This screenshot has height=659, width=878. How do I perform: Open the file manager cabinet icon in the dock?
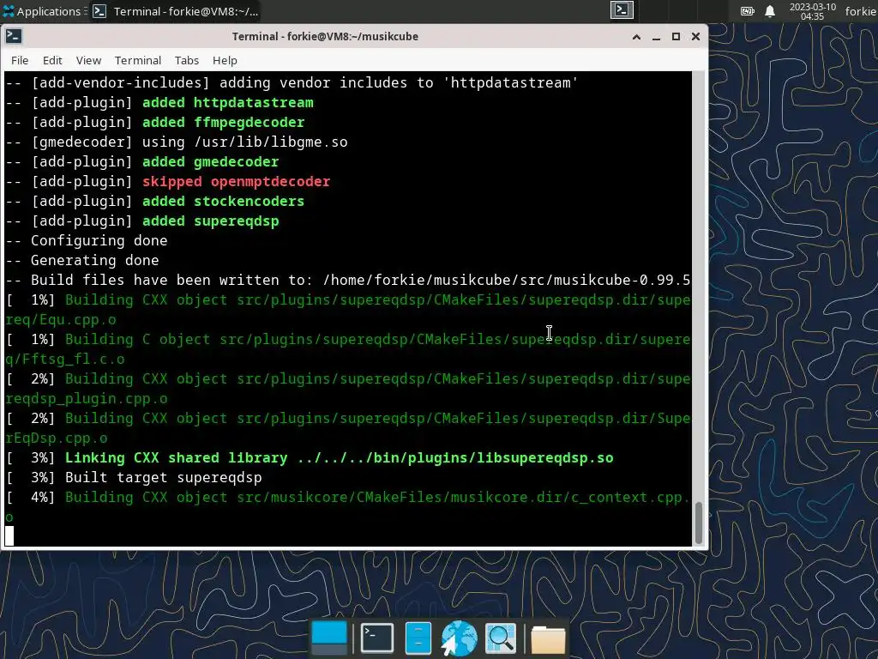click(x=418, y=638)
